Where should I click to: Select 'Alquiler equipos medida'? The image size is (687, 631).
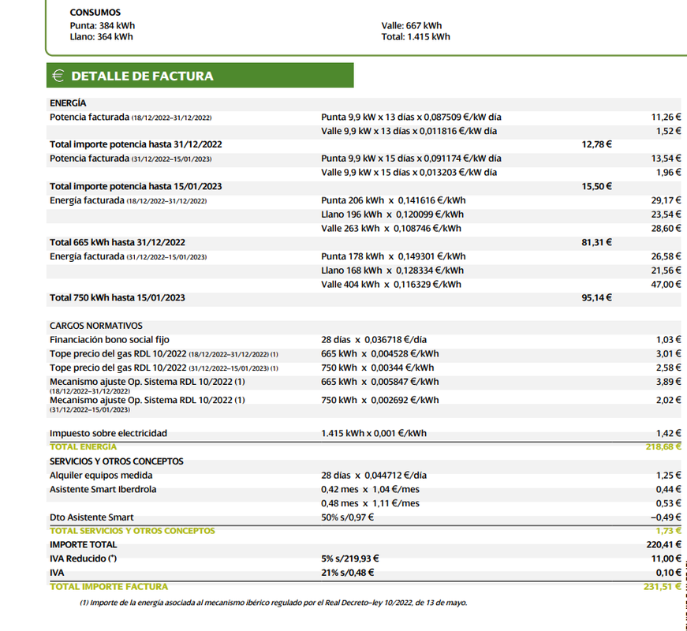click(101, 476)
